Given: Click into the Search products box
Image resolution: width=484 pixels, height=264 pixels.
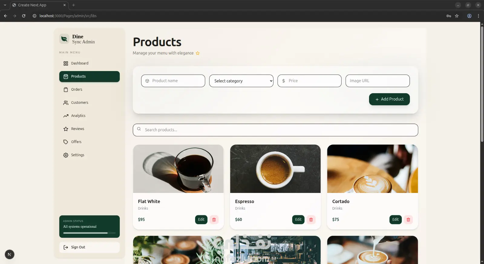Looking at the screenshot, I should (276, 130).
